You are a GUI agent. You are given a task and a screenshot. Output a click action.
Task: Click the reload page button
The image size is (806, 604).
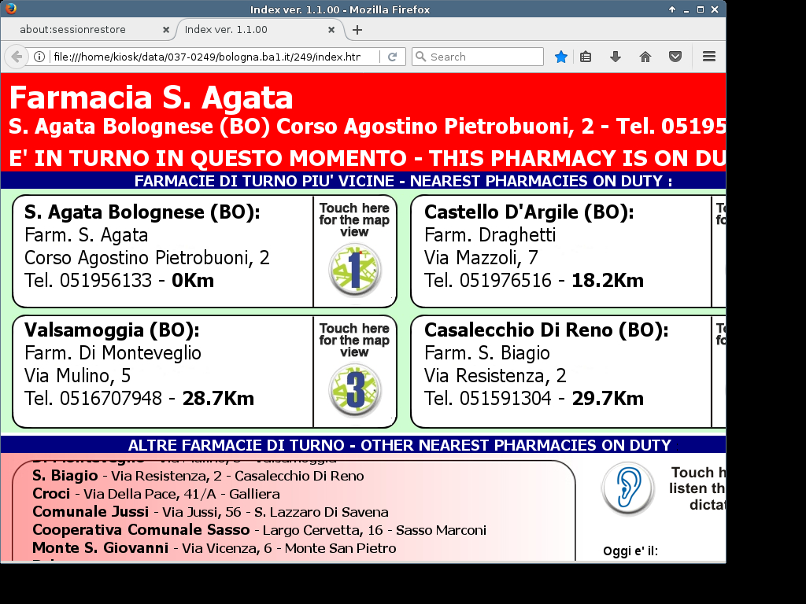[x=392, y=57]
